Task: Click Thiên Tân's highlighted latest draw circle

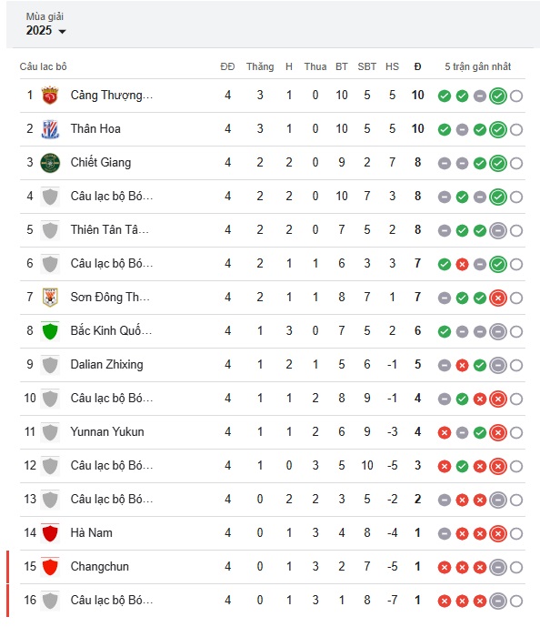Action: (498, 231)
